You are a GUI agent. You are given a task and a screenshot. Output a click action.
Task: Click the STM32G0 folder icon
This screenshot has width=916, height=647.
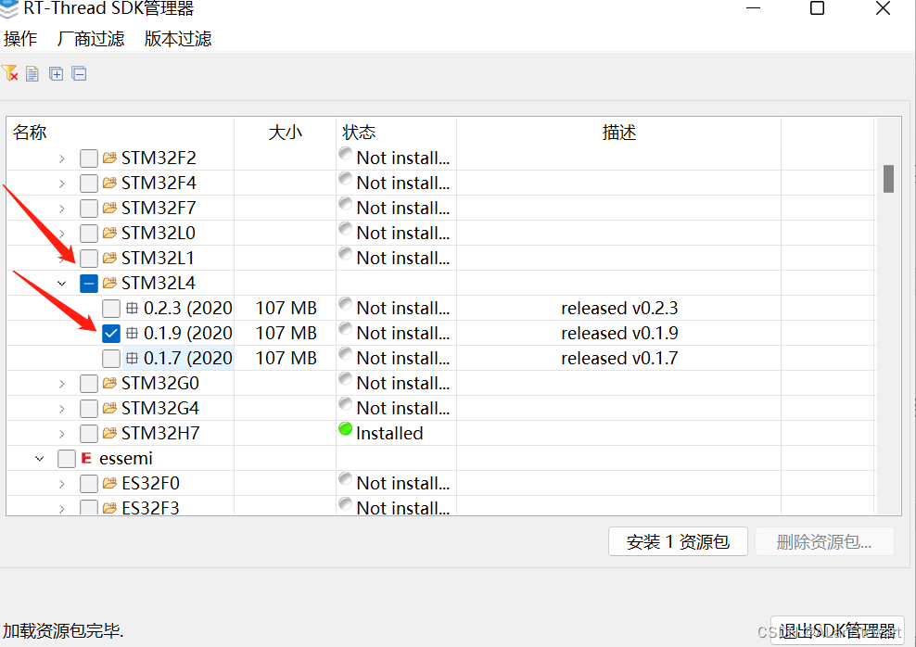(x=109, y=383)
